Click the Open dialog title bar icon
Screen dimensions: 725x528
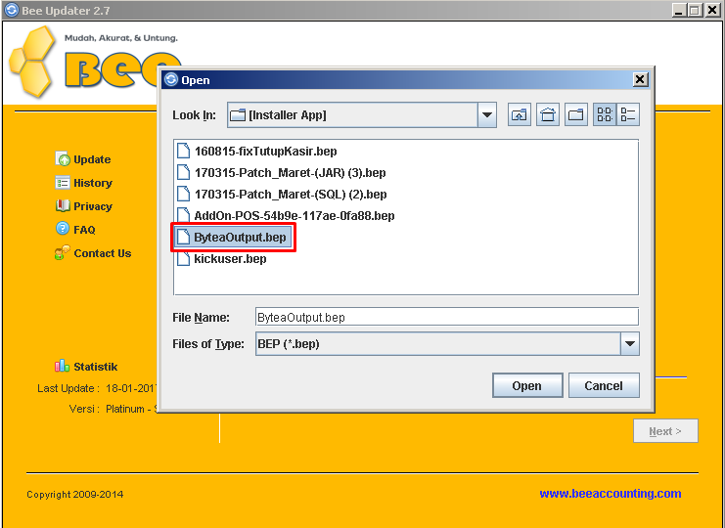pyautogui.click(x=171, y=79)
